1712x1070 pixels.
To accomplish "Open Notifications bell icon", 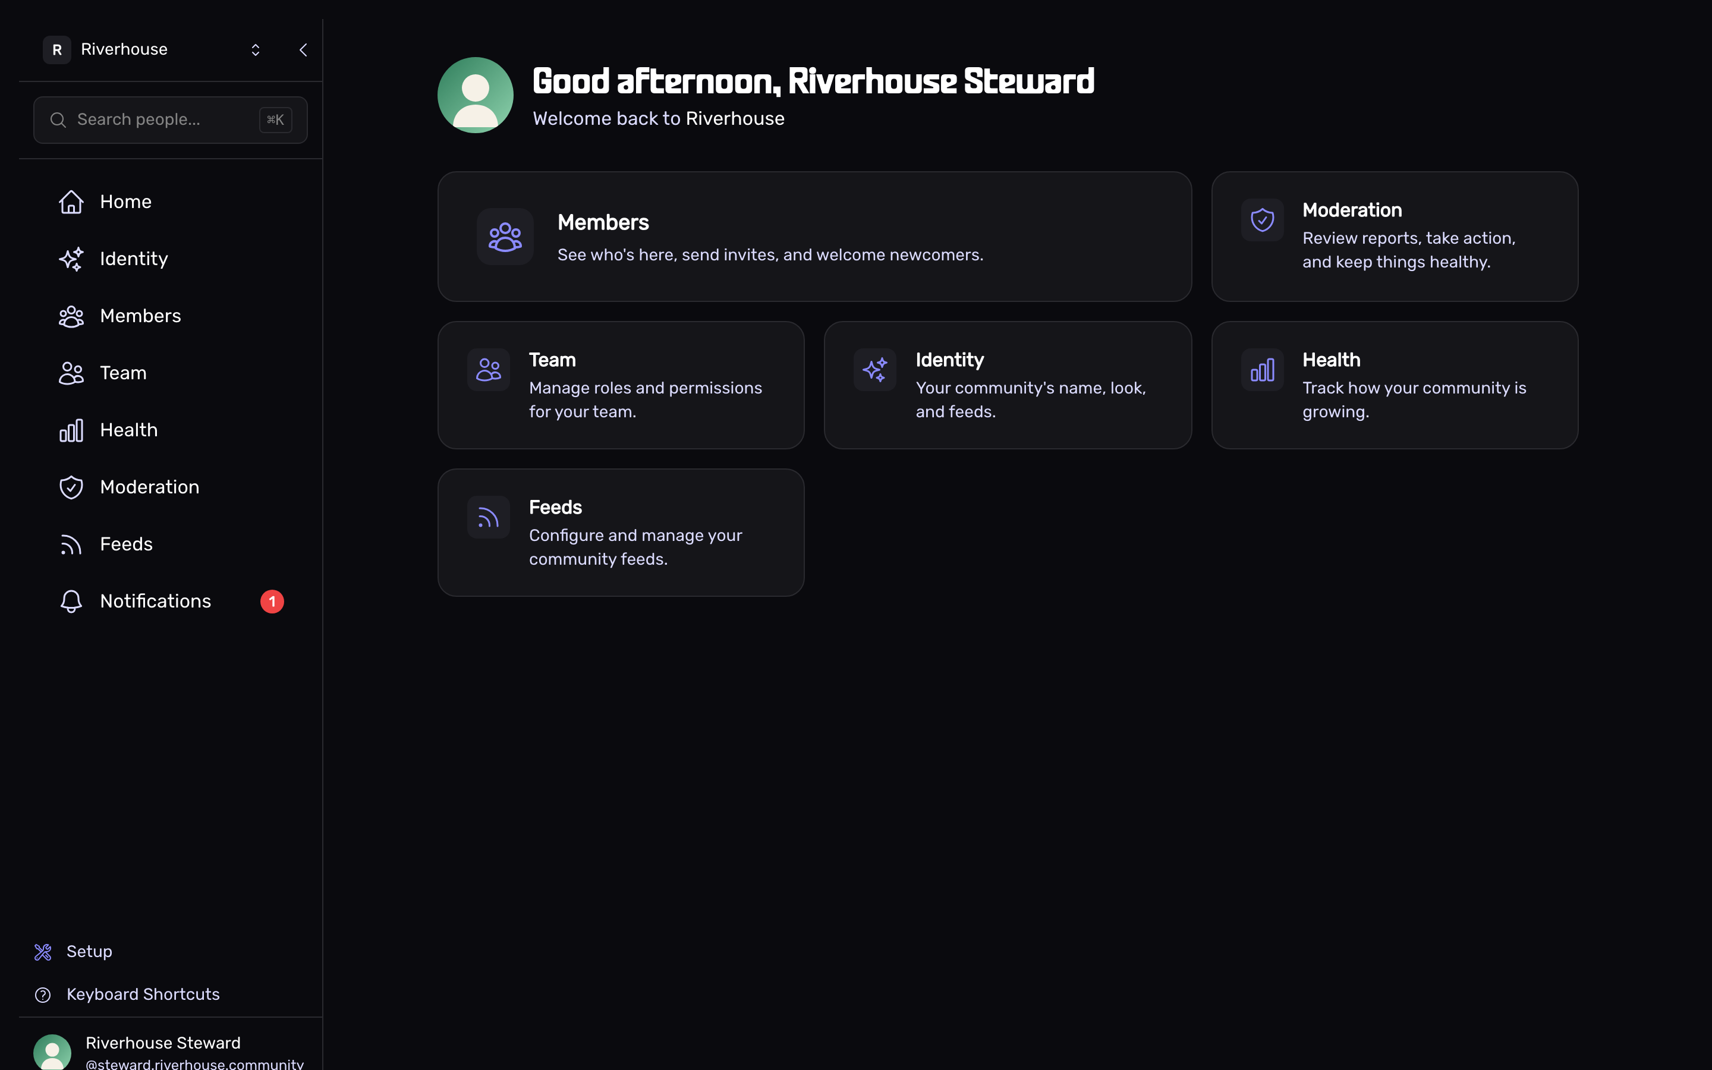I will 71,602.
